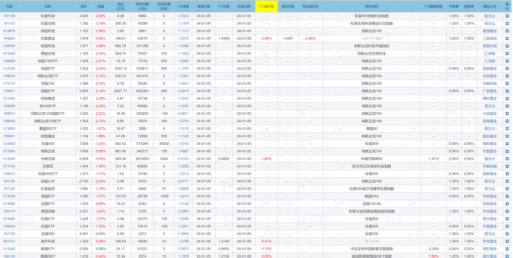
Task: Click the 实时溢价率 column header
Action: pyautogui.click(x=310, y=7)
